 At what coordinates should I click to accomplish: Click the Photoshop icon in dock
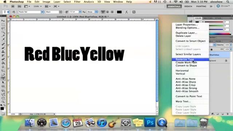pyautogui.click(x=150, y=123)
